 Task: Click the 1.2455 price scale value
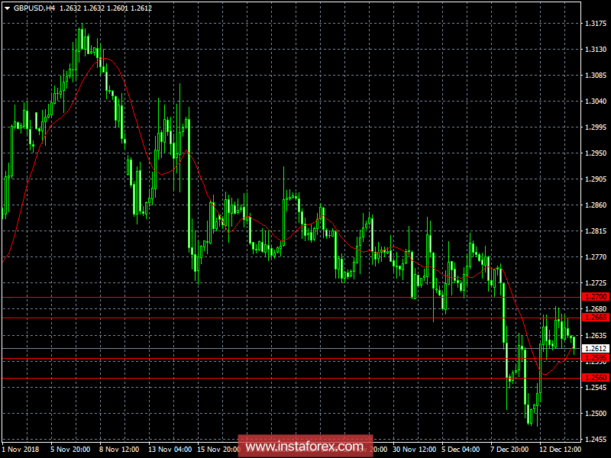coord(596,440)
